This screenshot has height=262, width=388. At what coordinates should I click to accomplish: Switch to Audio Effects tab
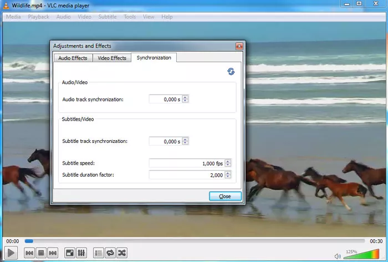tap(73, 58)
